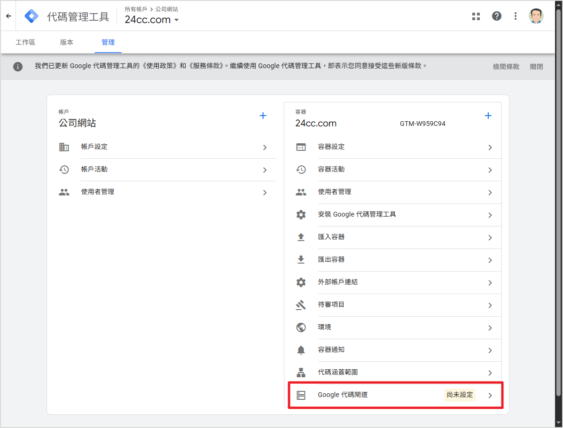Viewport: 563px width, 428px height.
Task: Click people icon beside container 使用者管理
Action: pyautogui.click(x=301, y=192)
